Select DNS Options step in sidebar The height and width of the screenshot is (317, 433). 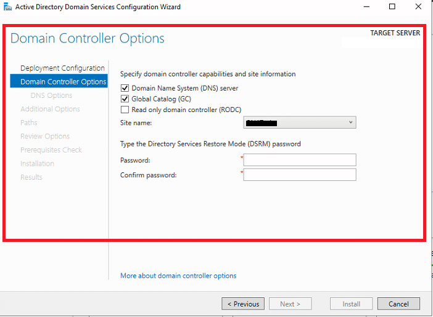(51, 95)
